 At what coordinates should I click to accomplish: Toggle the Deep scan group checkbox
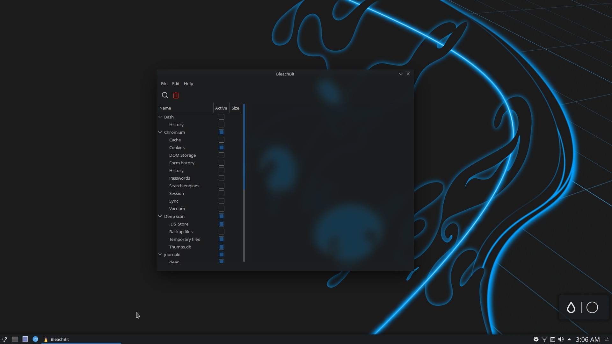222,216
